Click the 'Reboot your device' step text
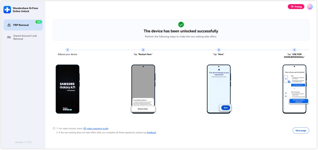 pyautogui.click(x=68, y=55)
